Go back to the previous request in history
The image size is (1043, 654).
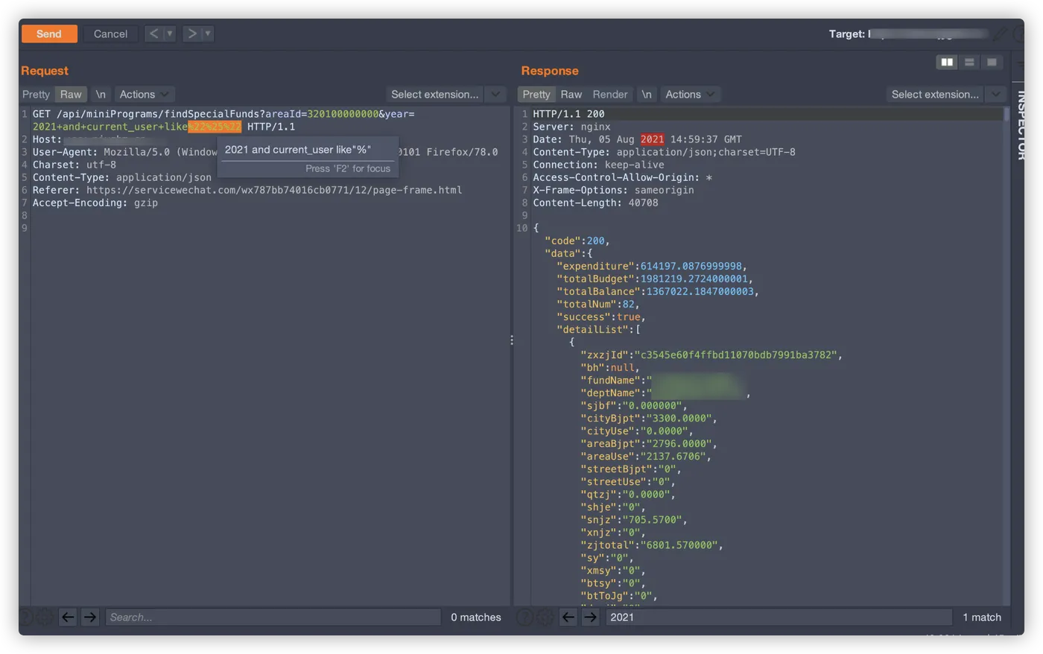[x=153, y=34]
